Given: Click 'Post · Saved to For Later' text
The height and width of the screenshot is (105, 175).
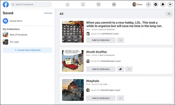Looking at the screenshot, I should (97, 84).
